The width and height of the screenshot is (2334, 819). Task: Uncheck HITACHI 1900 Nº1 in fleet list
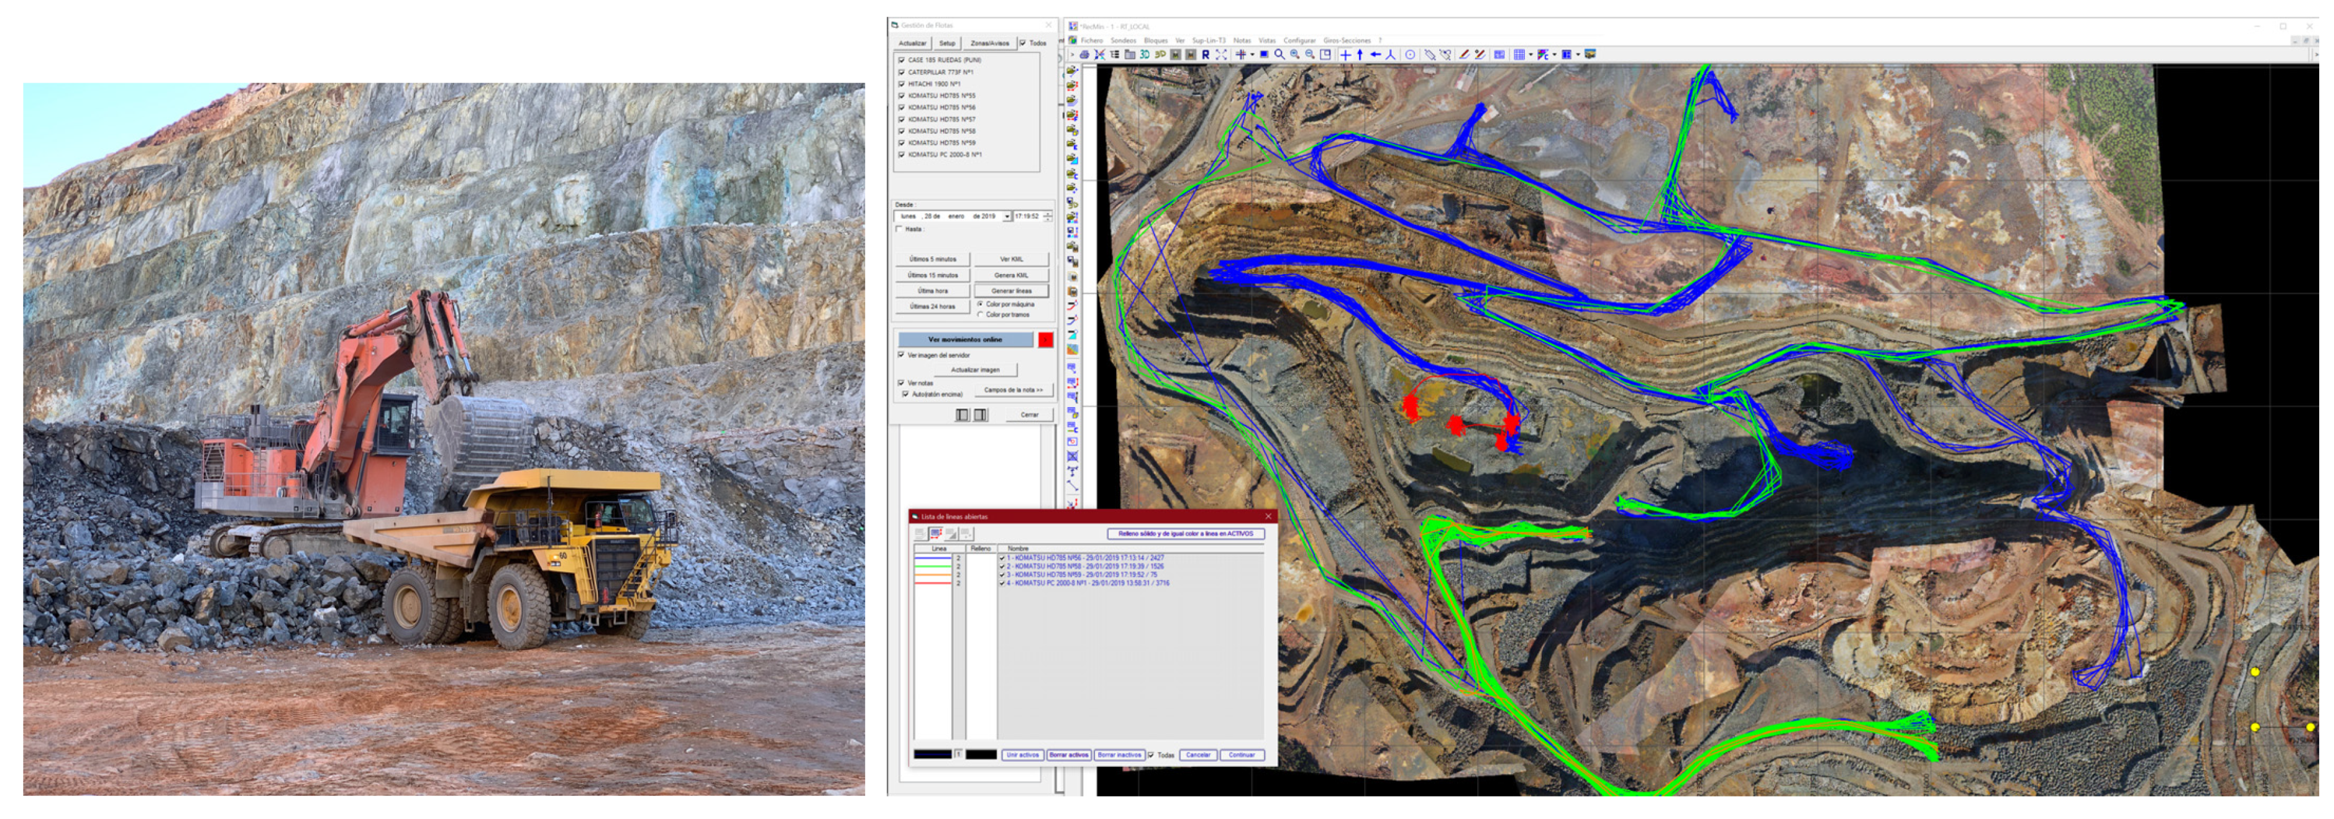pyautogui.click(x=902, y=83)
